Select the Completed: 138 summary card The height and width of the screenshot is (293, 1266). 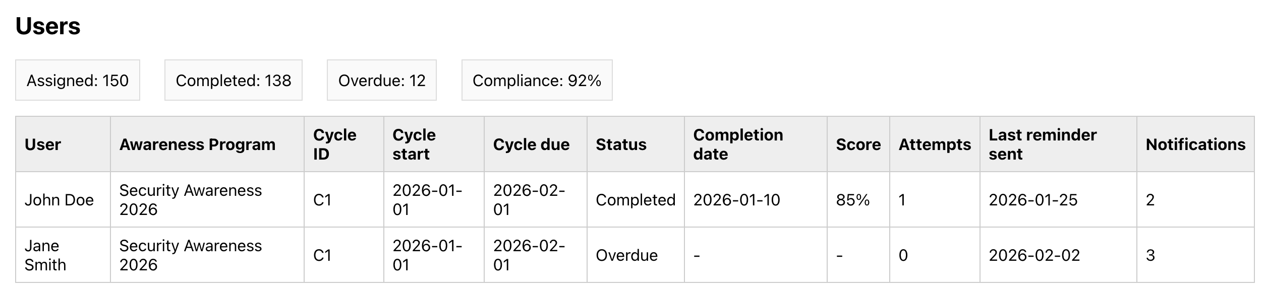tap(233, 81)
